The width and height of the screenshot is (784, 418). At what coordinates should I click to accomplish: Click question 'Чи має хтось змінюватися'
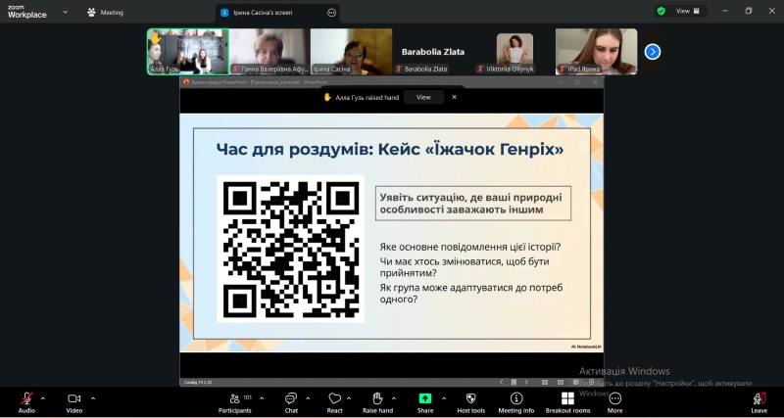coord(465,267)
